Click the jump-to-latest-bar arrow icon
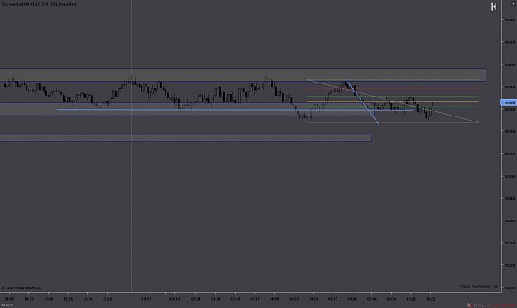This screenshot has width=517, height=308. (494, 7)
